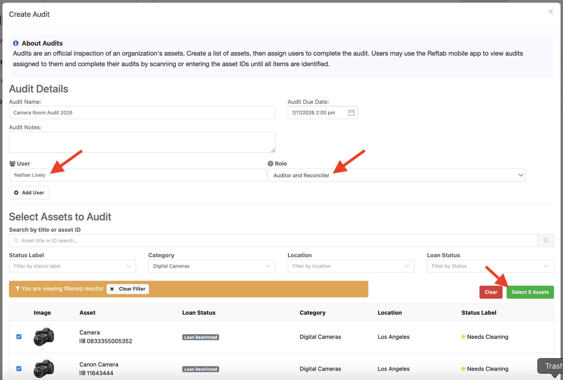The width and height of the screenshot is (563, 380).
Task: Open the Audit Due Date calendar icon
Action: (x=351, y=113)
